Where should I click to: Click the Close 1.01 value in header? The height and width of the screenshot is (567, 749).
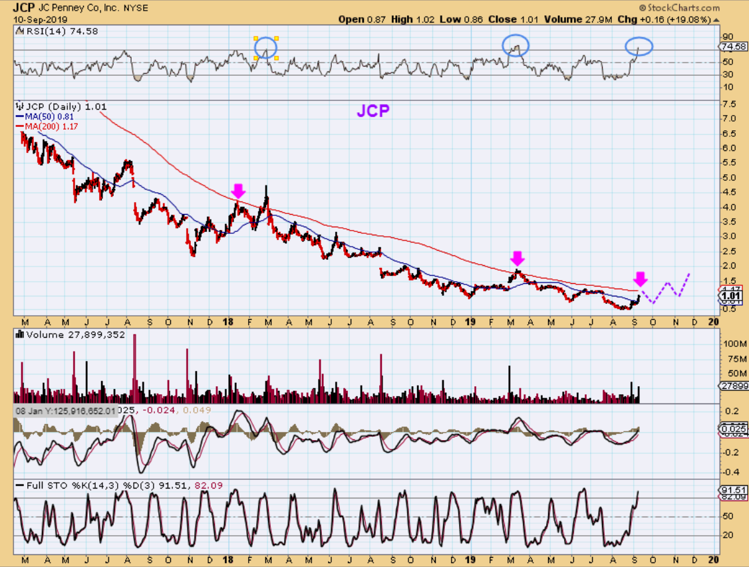pos(514,19)
